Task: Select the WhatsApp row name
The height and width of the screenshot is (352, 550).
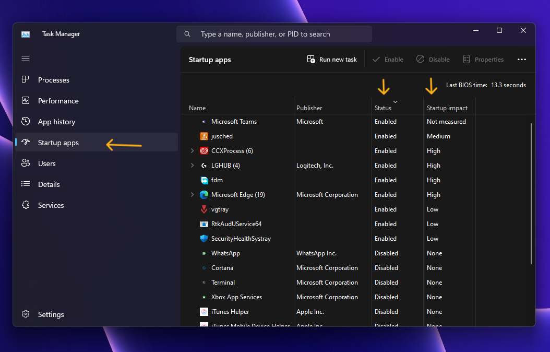Action: tap(225, 253)
